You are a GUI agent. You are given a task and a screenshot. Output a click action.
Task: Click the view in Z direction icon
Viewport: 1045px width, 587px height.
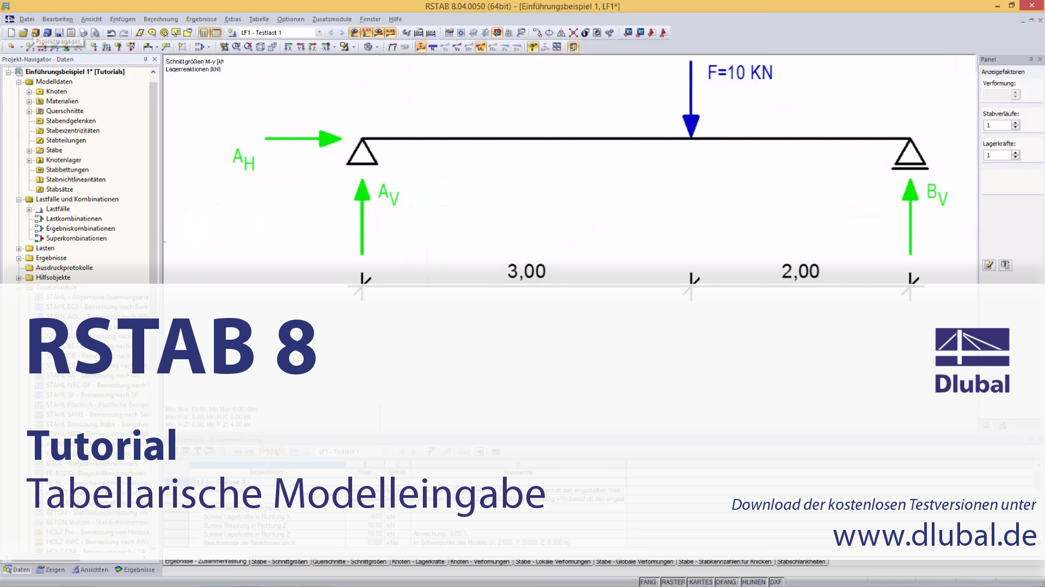pos(312,47)
